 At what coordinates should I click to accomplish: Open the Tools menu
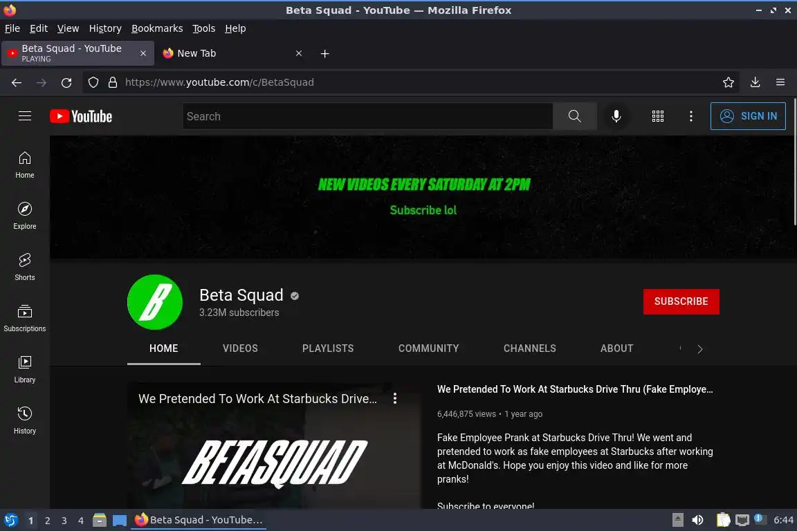204,28
